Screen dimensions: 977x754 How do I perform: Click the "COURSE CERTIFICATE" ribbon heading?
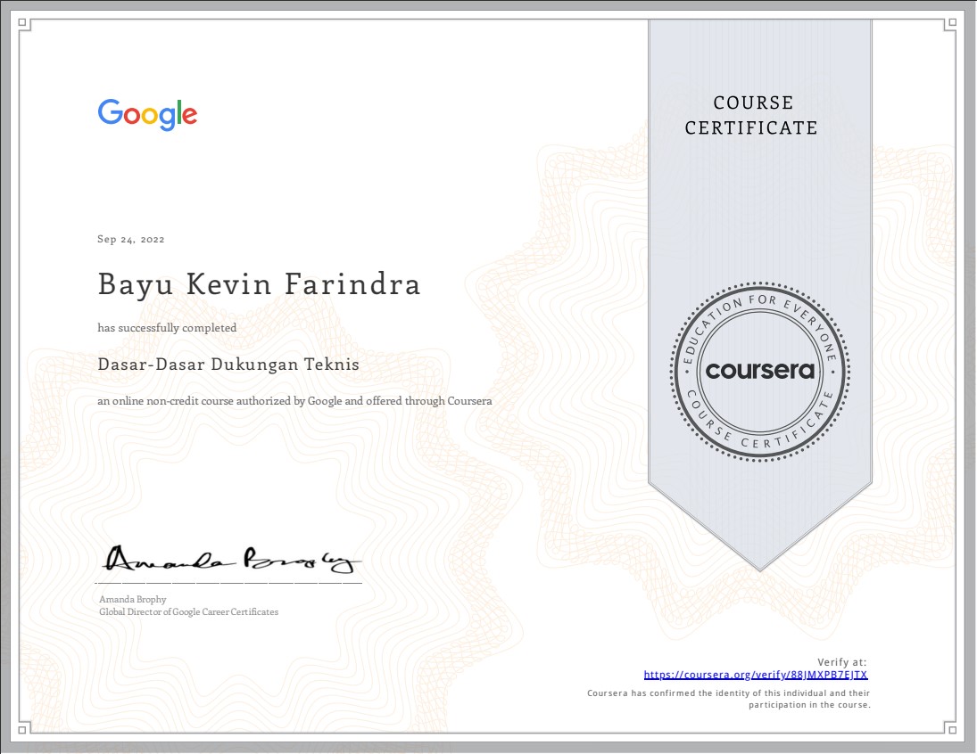click(x=751, y=116)
